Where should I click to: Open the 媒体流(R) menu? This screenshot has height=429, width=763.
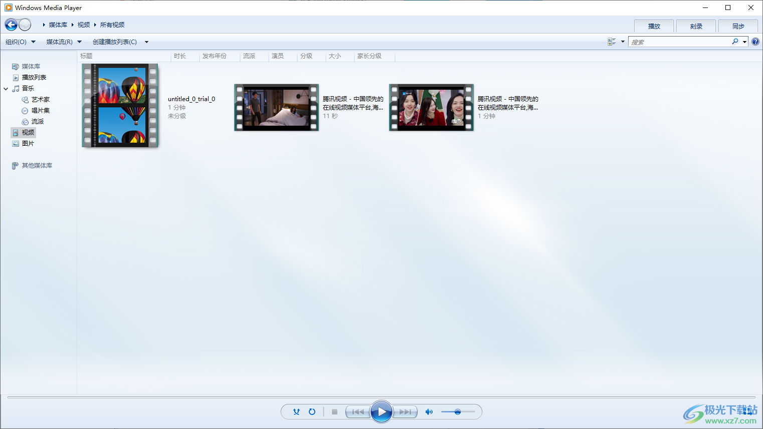point(64,42)
